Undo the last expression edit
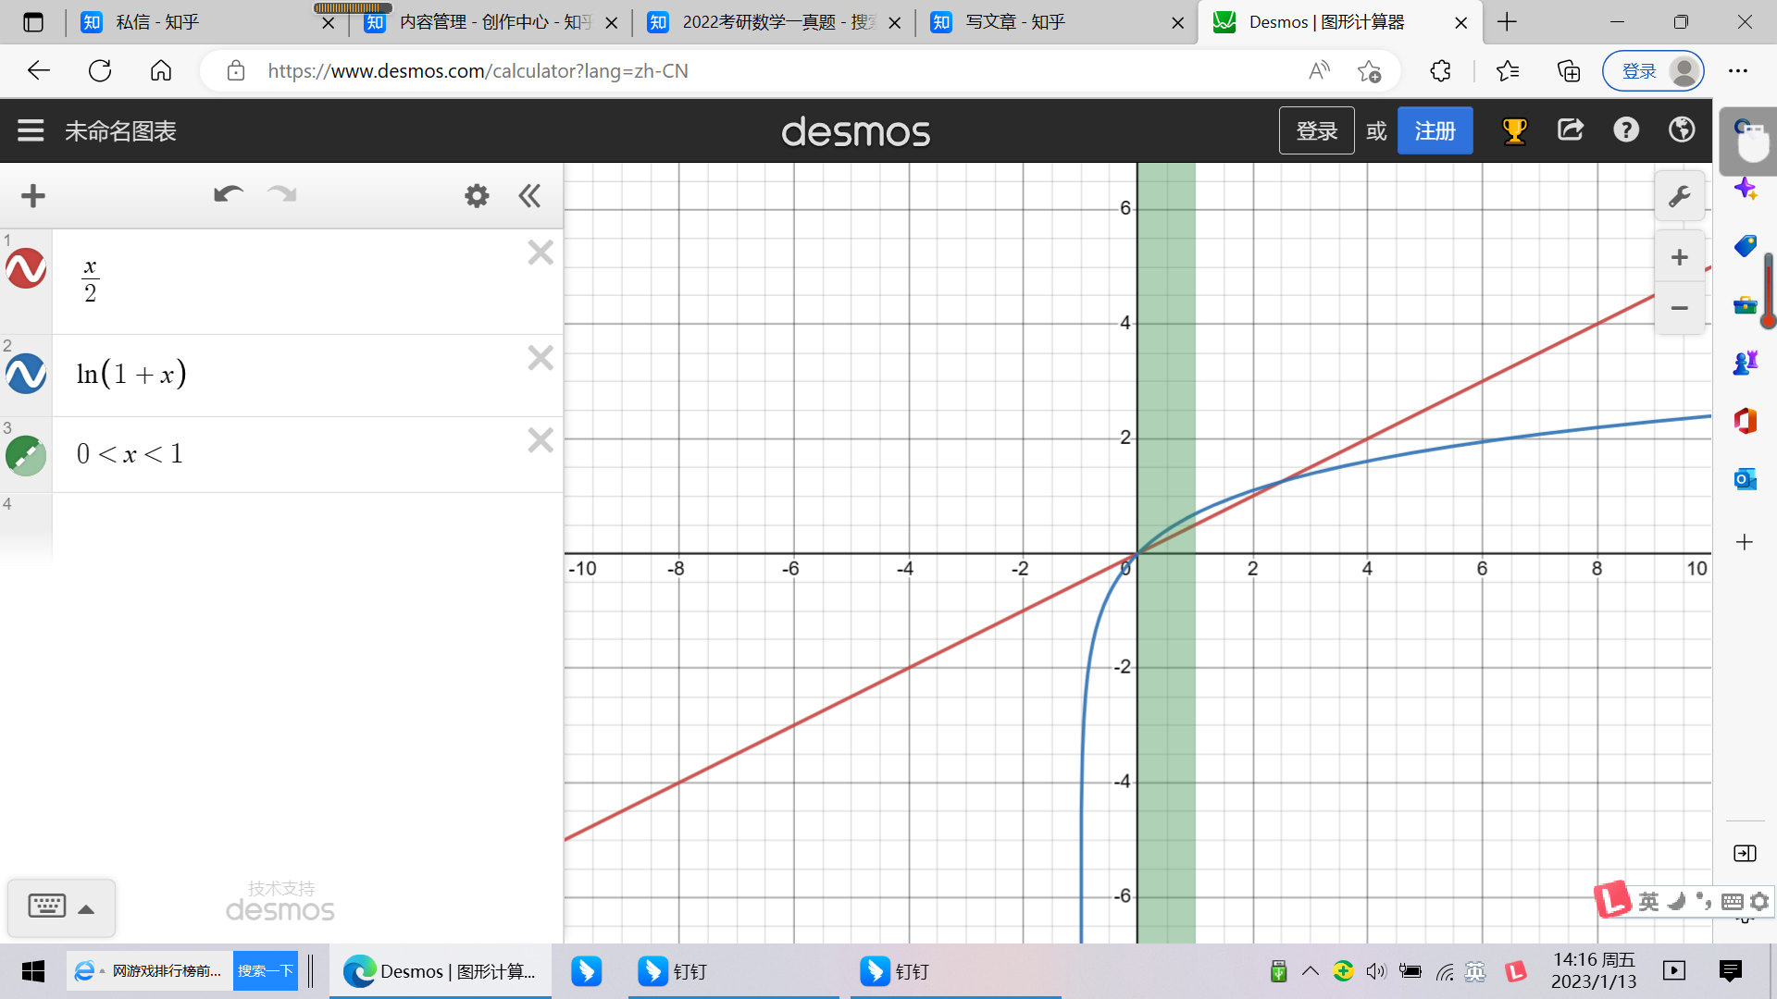The image size is (1777, 999). (x=228, y=194)
